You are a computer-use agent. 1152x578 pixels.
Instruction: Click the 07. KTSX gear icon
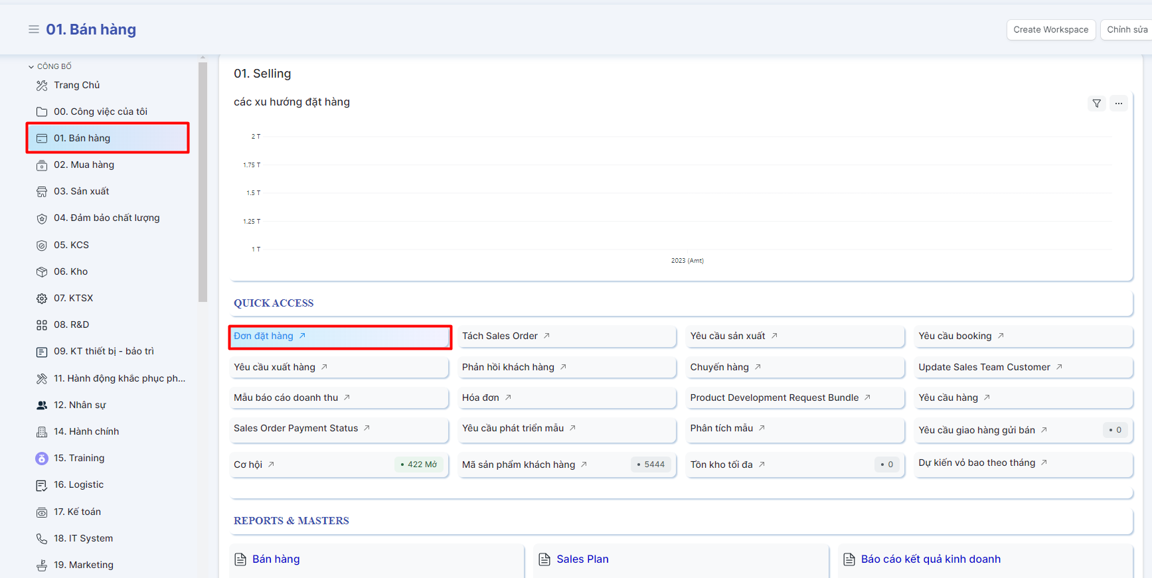(x=42, y=299)
